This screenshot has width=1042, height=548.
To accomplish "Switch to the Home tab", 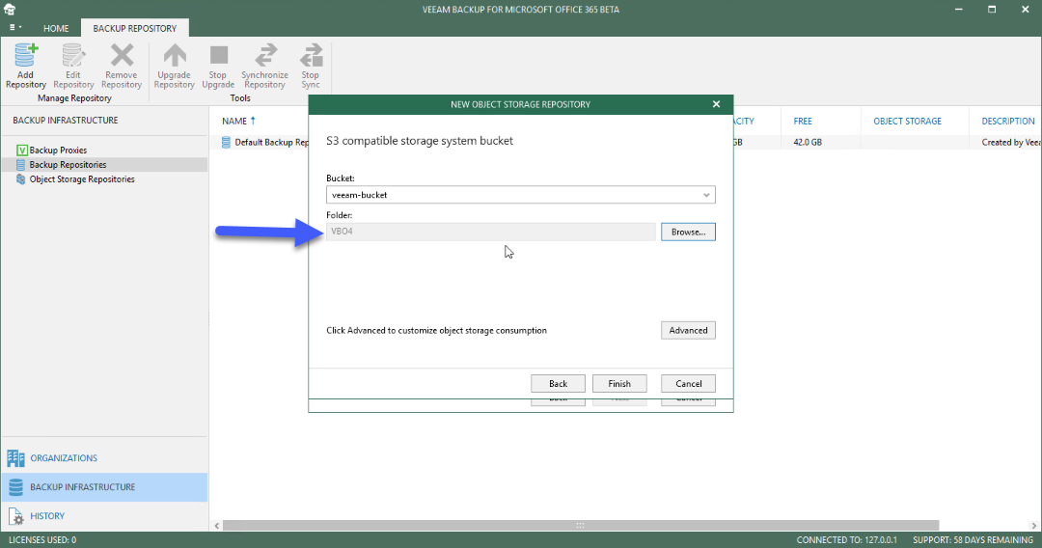I will pos(56,29).
